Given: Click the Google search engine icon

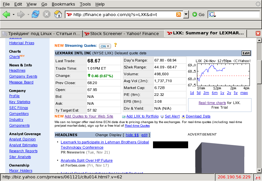Looking at the screenshot, I should pyautogui.click(x=212, y=14).
